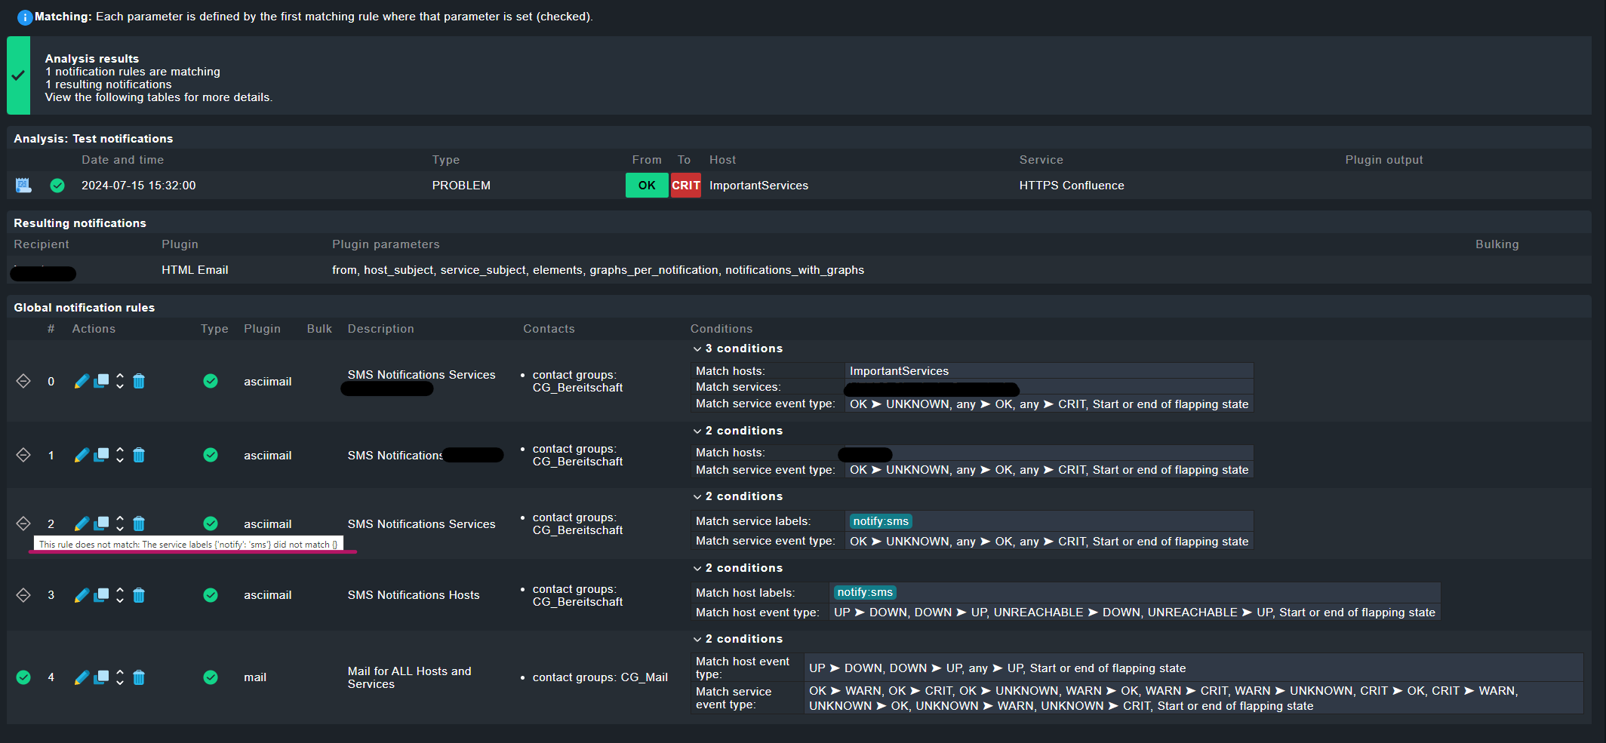Open the edit pencil icon for rule 3
The height and width of the screenshot is (743, 1606).
[x=82, y=595]
